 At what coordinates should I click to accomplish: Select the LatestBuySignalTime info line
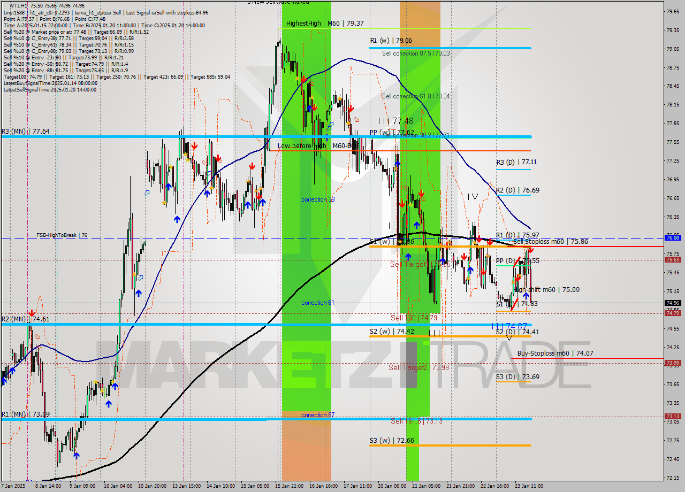point(50,83)
